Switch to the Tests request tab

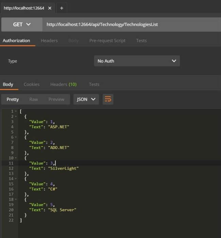[141, 41]
